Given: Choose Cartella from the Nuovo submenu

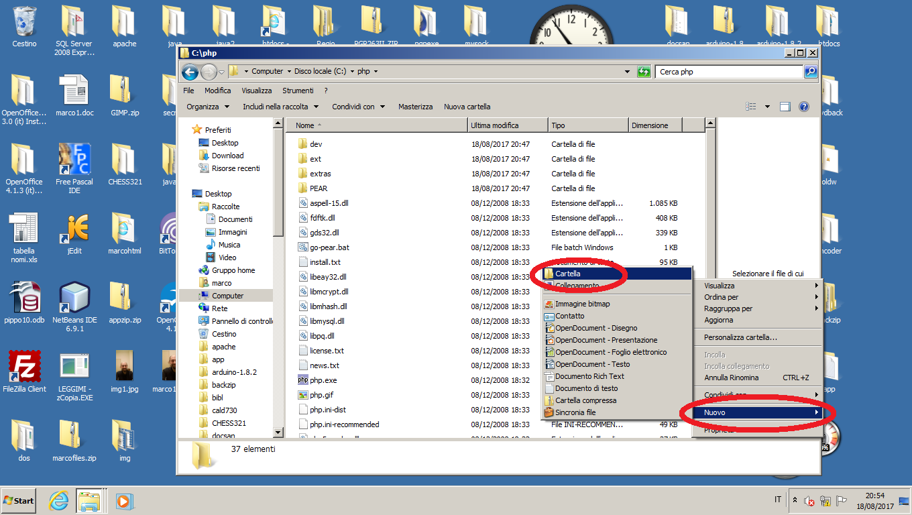Looking at the screenshot, I should [x=567, y=274].
